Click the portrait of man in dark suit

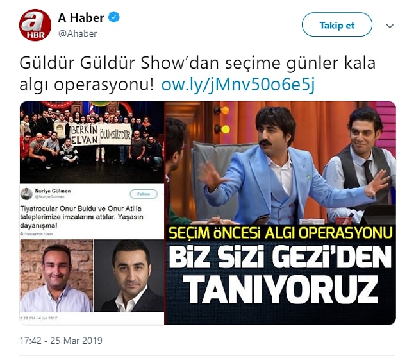[129, 276]
